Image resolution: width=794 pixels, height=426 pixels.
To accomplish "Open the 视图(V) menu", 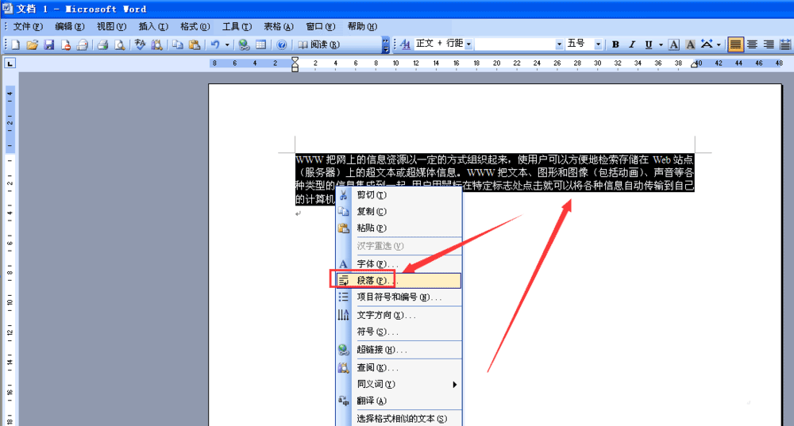I will (111, 26).
